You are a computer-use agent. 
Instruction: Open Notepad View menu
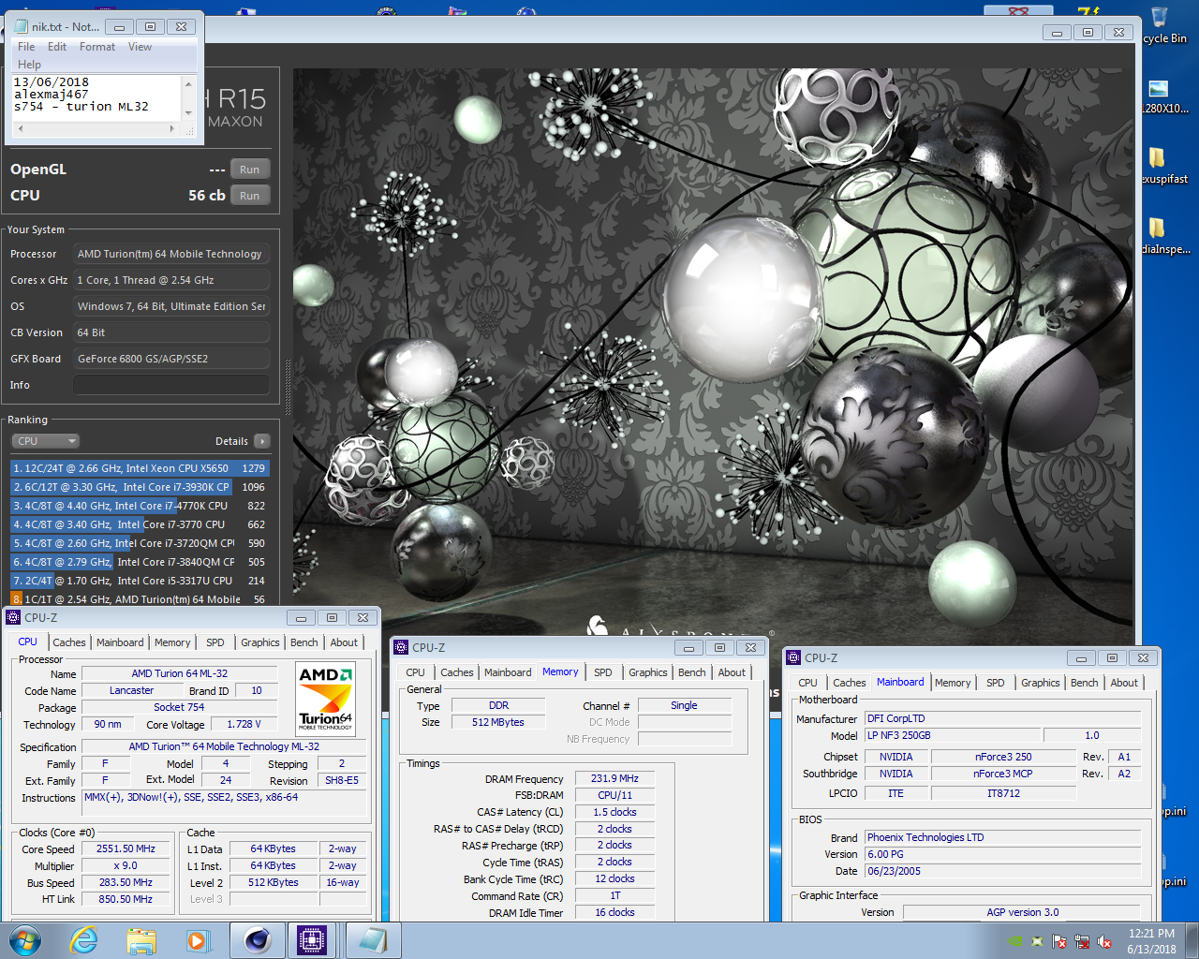[140, 47]
